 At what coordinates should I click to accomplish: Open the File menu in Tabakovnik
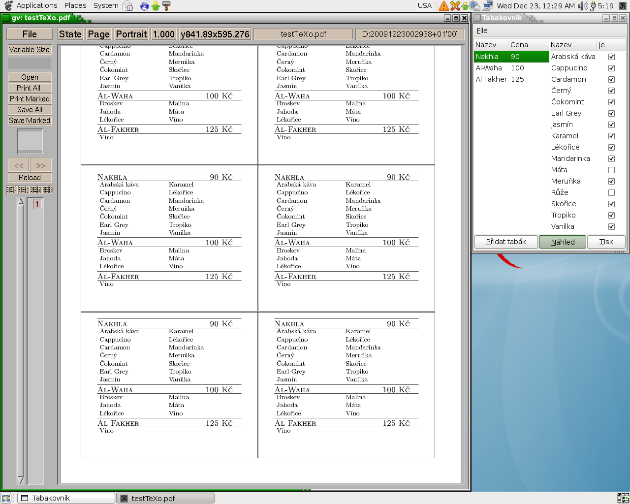pyautogui.click(x=482, y=31)
